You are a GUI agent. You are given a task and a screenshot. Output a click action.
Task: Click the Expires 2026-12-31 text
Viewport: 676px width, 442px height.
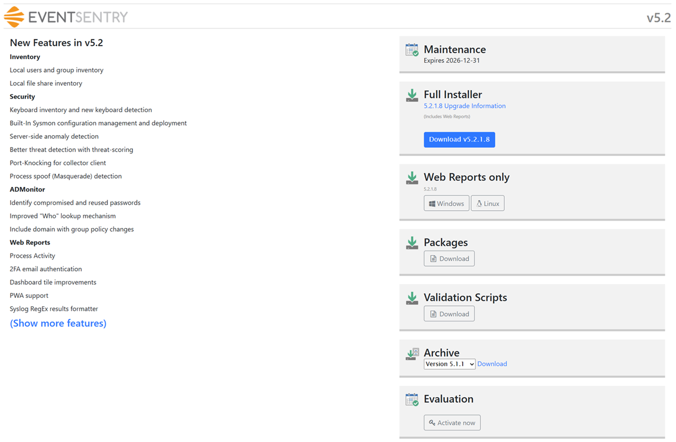[452, 60]
